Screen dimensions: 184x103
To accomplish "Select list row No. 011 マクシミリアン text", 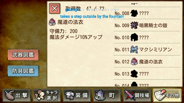I will pos(143,50).
